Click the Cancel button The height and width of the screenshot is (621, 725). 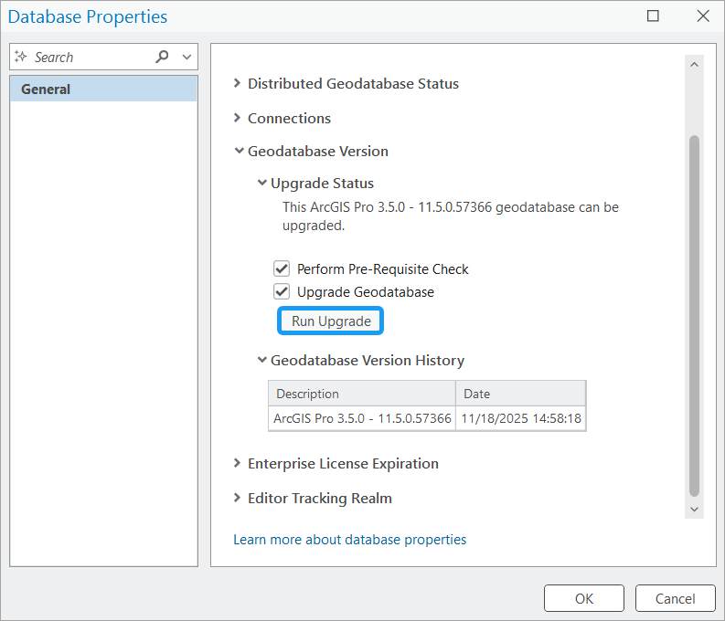[x=675, y=598]
